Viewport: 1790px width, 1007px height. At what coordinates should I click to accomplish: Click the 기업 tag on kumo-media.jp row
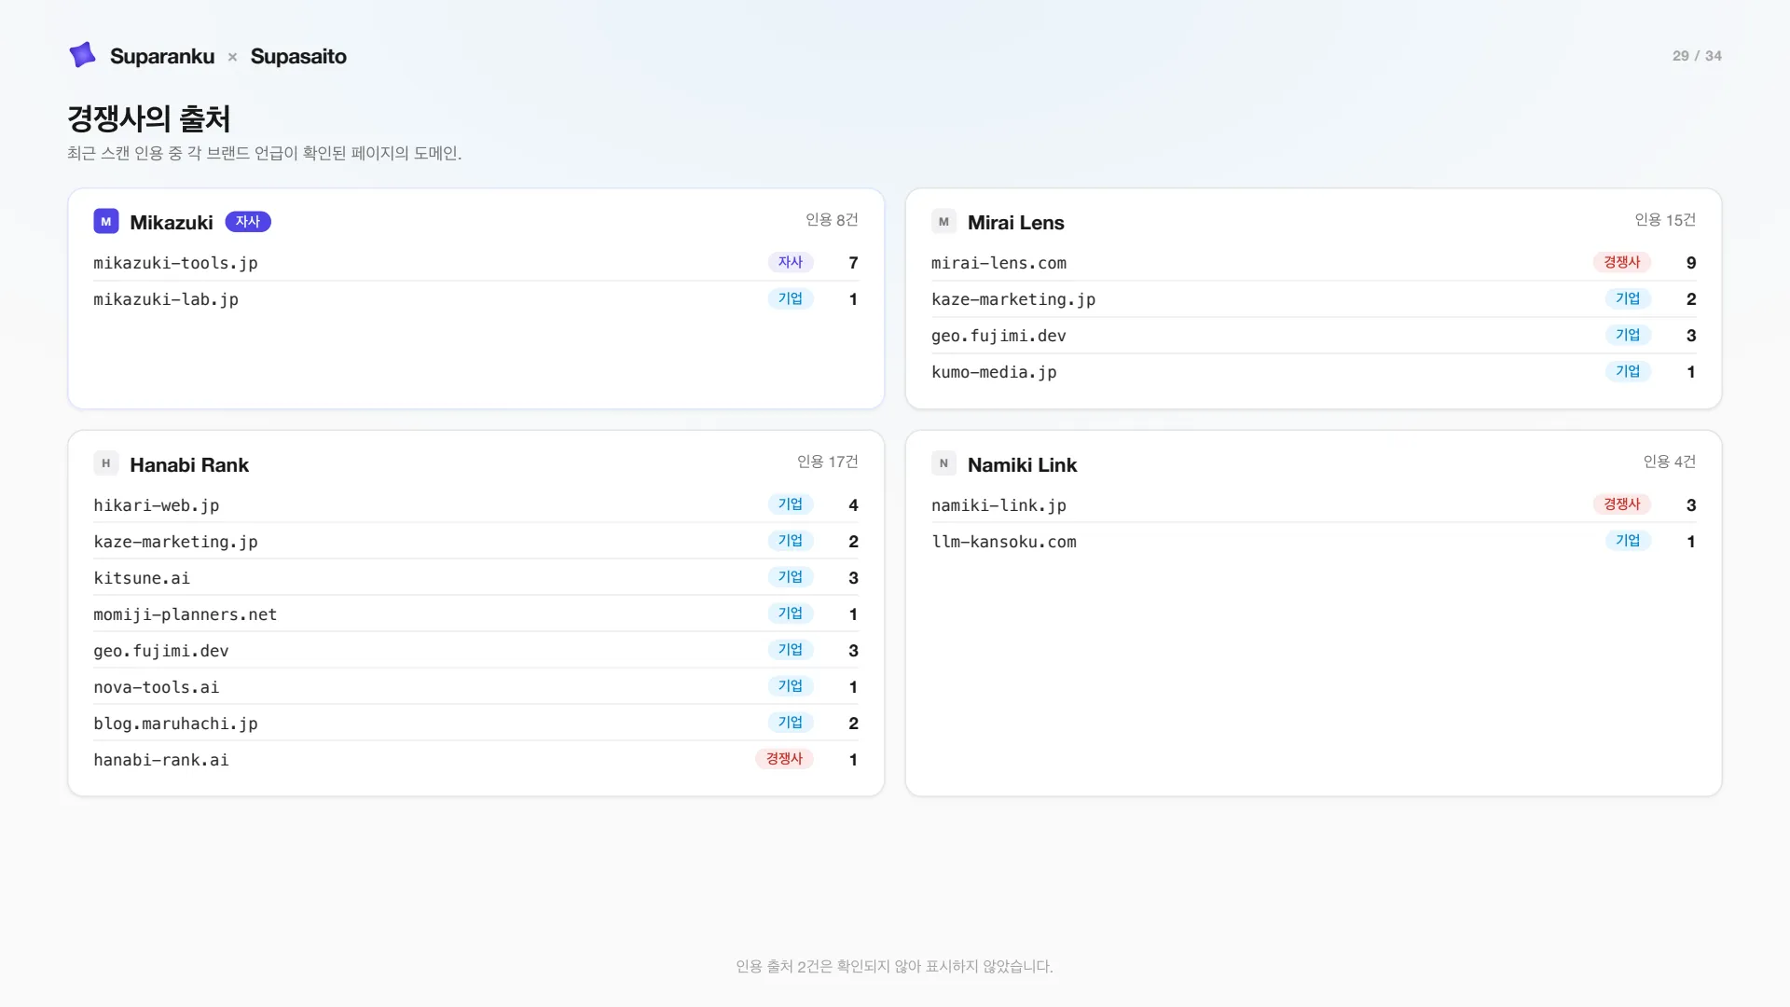pyautogui.click(x=1628, y=371)
